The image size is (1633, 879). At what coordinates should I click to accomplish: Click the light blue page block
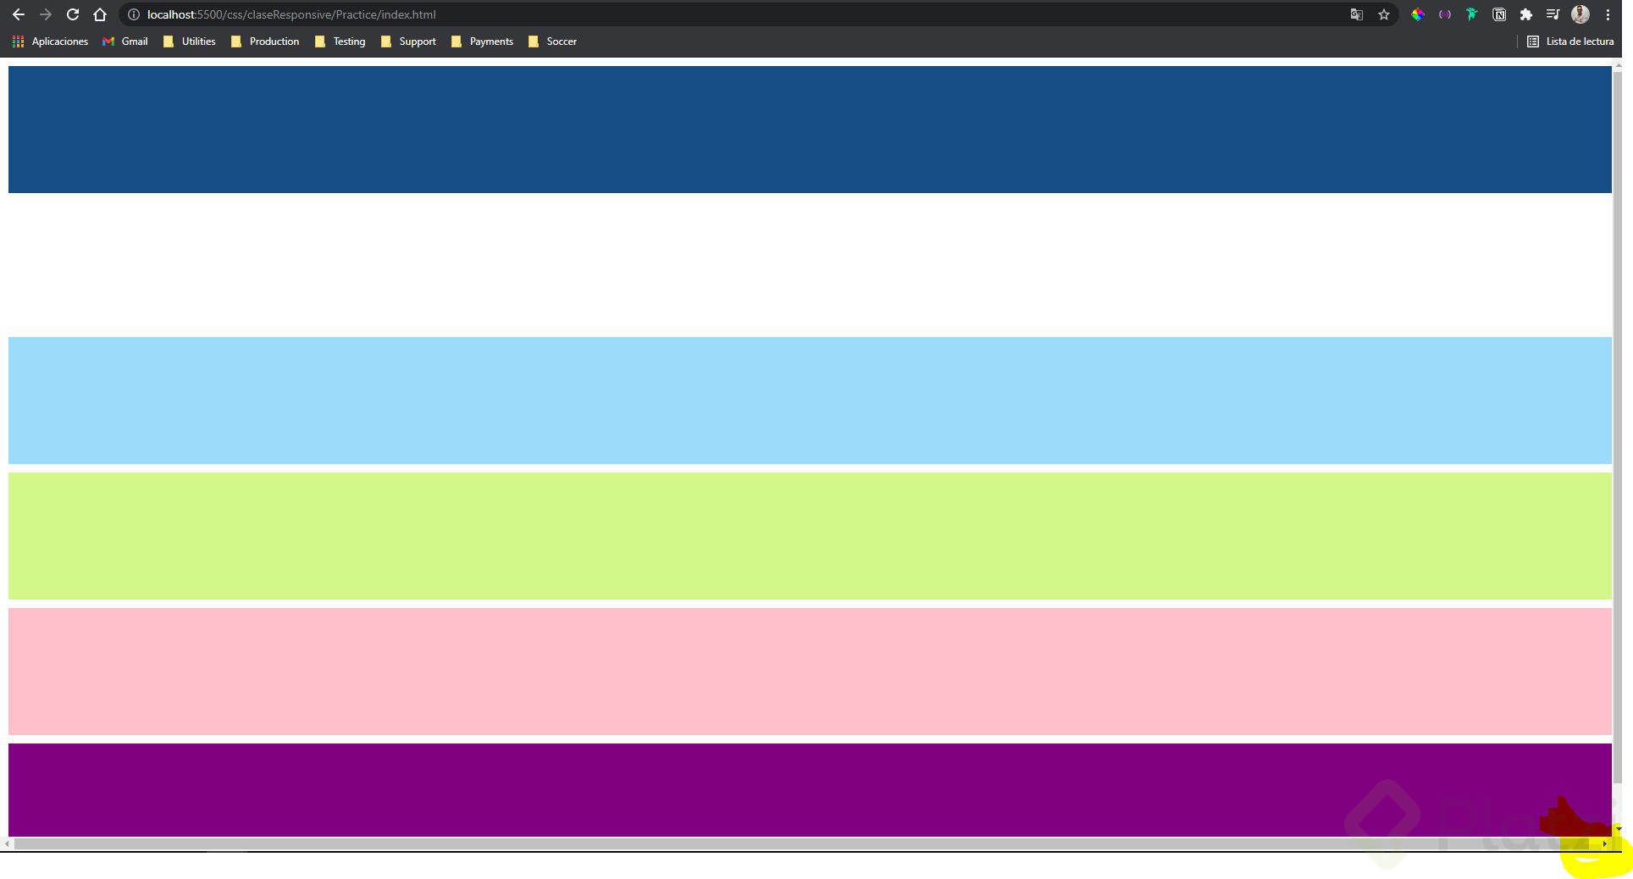(x=810, y=401)
